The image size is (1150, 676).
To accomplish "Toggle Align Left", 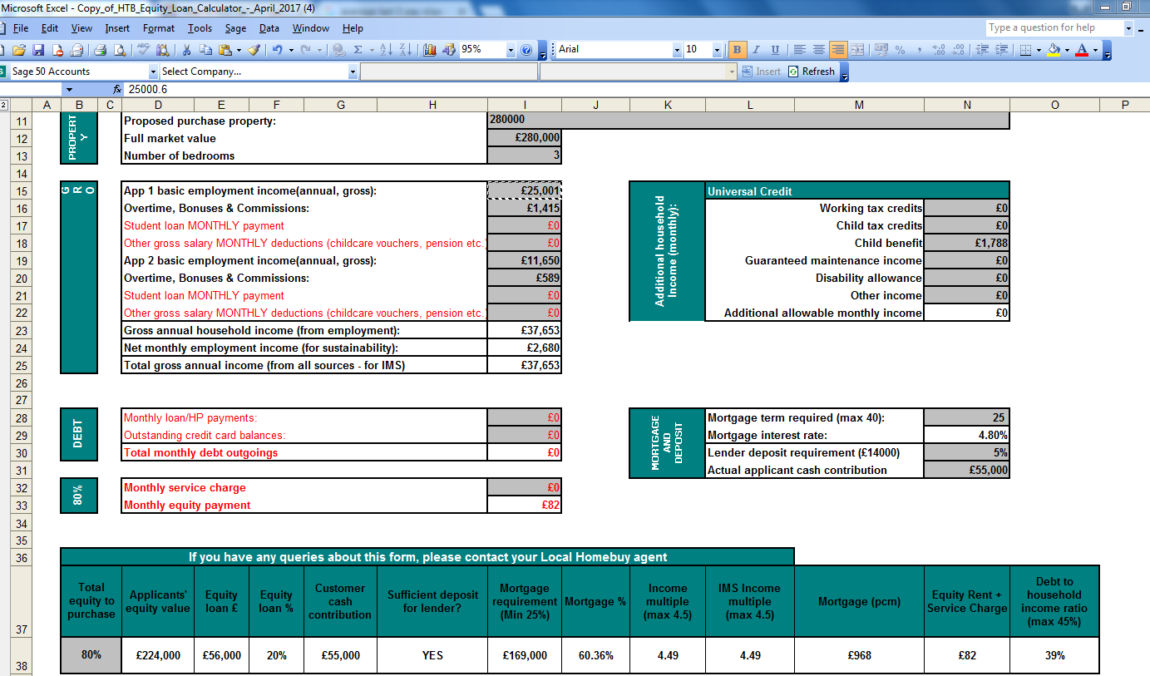I will point(799,50).
